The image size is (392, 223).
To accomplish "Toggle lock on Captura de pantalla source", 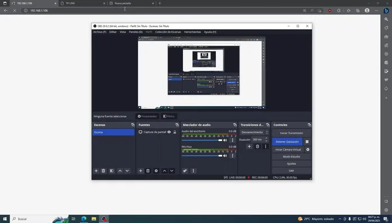I will pyautogui.click(x=175, y=132).
